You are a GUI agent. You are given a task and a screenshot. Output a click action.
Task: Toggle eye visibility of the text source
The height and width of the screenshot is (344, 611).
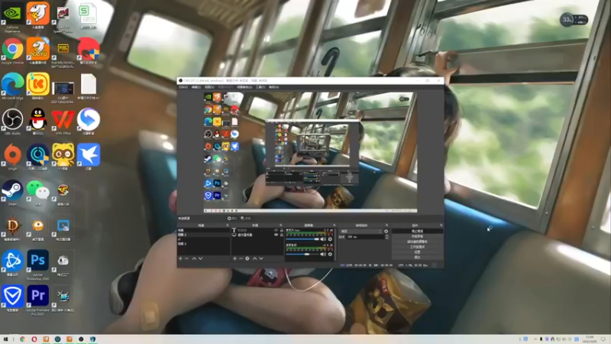pos(276,230)
